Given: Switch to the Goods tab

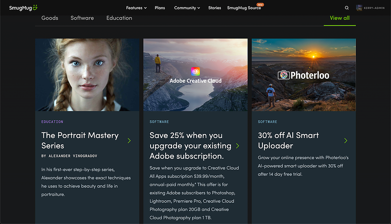Looking at the screenshot, I should (50, 18).
